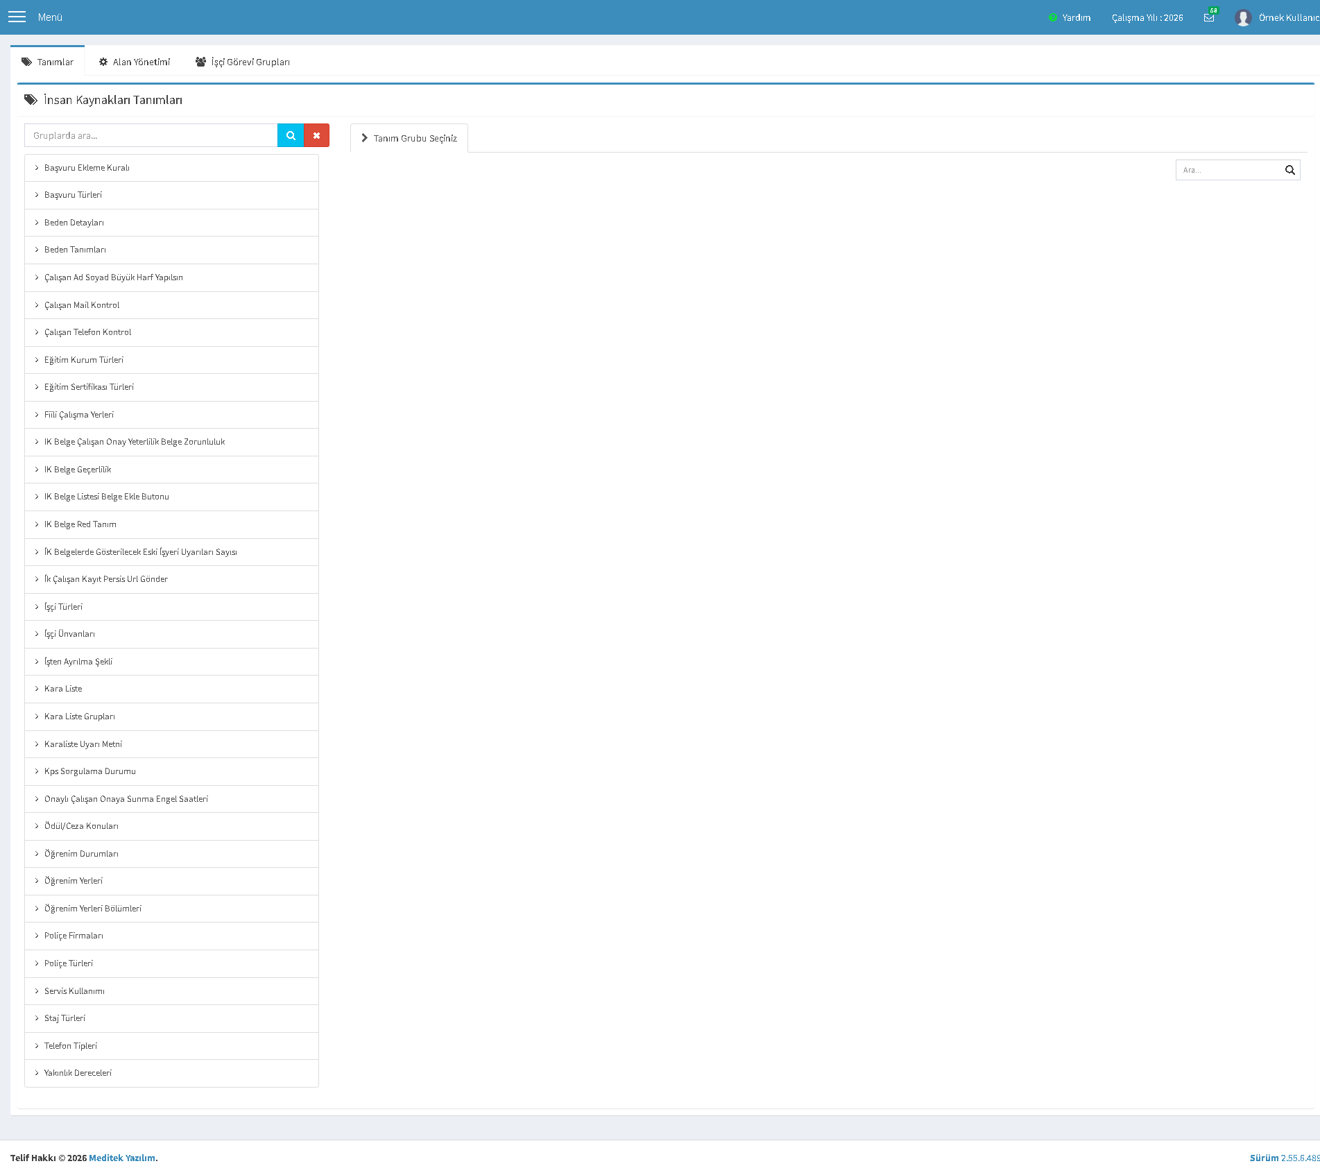Switch to the İşçi Görevi Grupları tab
1320x1175 pixels.
click(x=243, y=62)
